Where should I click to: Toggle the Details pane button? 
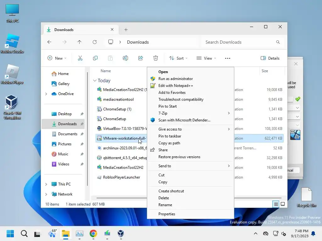coord(270,58)
